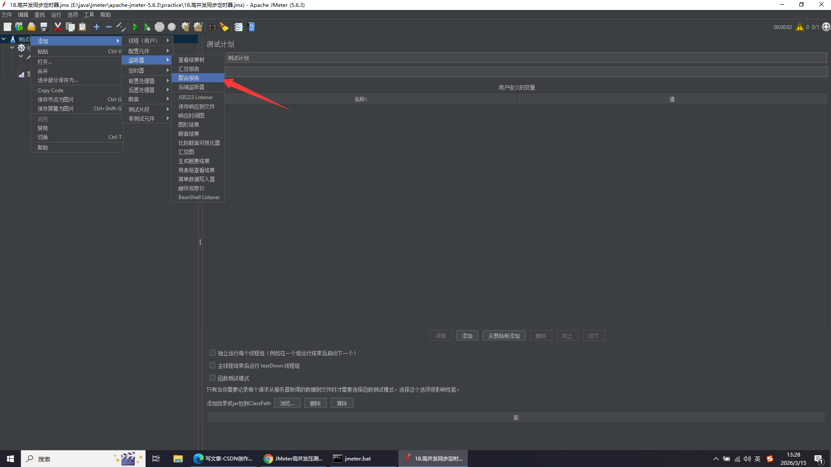Image resolution: width=831 pixels, height=467 pixels.
Task: Click the yellow warning log icon
Action: point(800,27)
